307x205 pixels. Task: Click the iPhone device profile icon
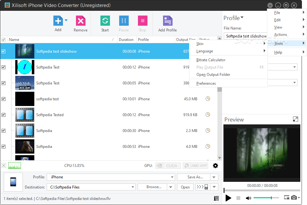point(13,182)
